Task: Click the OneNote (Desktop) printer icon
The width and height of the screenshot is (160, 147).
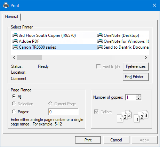Action: [100, 35]
